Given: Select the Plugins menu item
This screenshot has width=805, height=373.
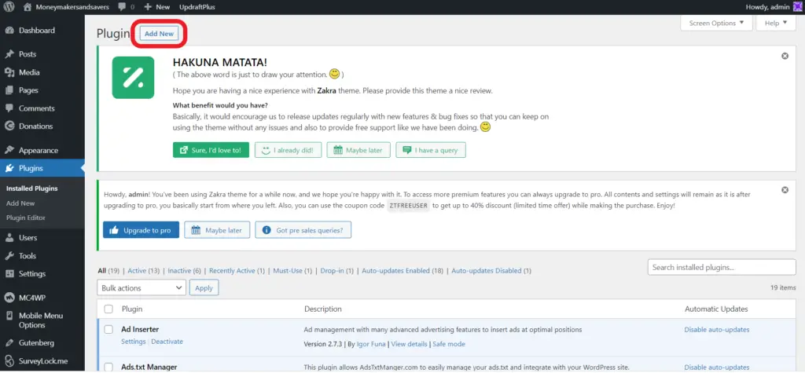Looking at the screenshot, I should point(42,168).
